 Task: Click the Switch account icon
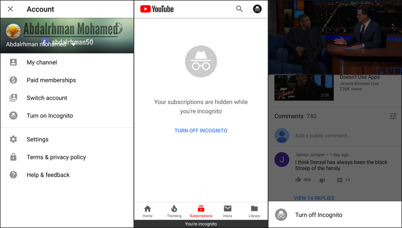pyautogui.click(x=13, y=98)
